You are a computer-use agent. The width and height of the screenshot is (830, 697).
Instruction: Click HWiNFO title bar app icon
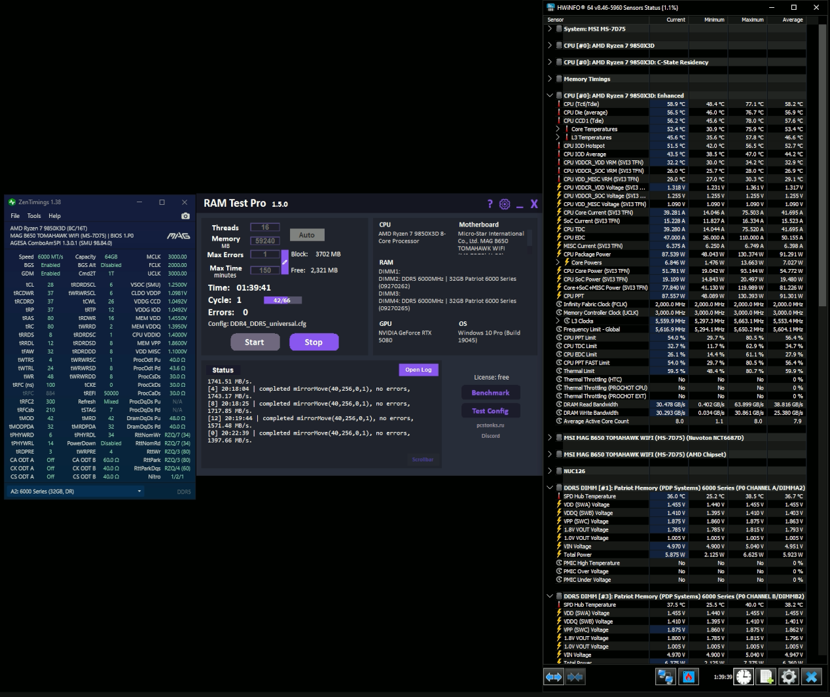pos(551,7)
